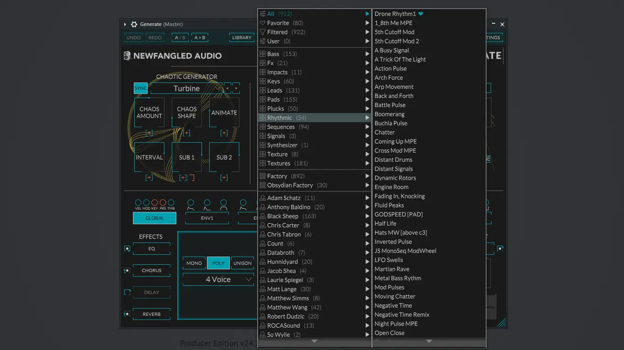Click the TMB modulation source circle
The height and width of the screenshot is (350, 624).
click(x=171, y=202)
